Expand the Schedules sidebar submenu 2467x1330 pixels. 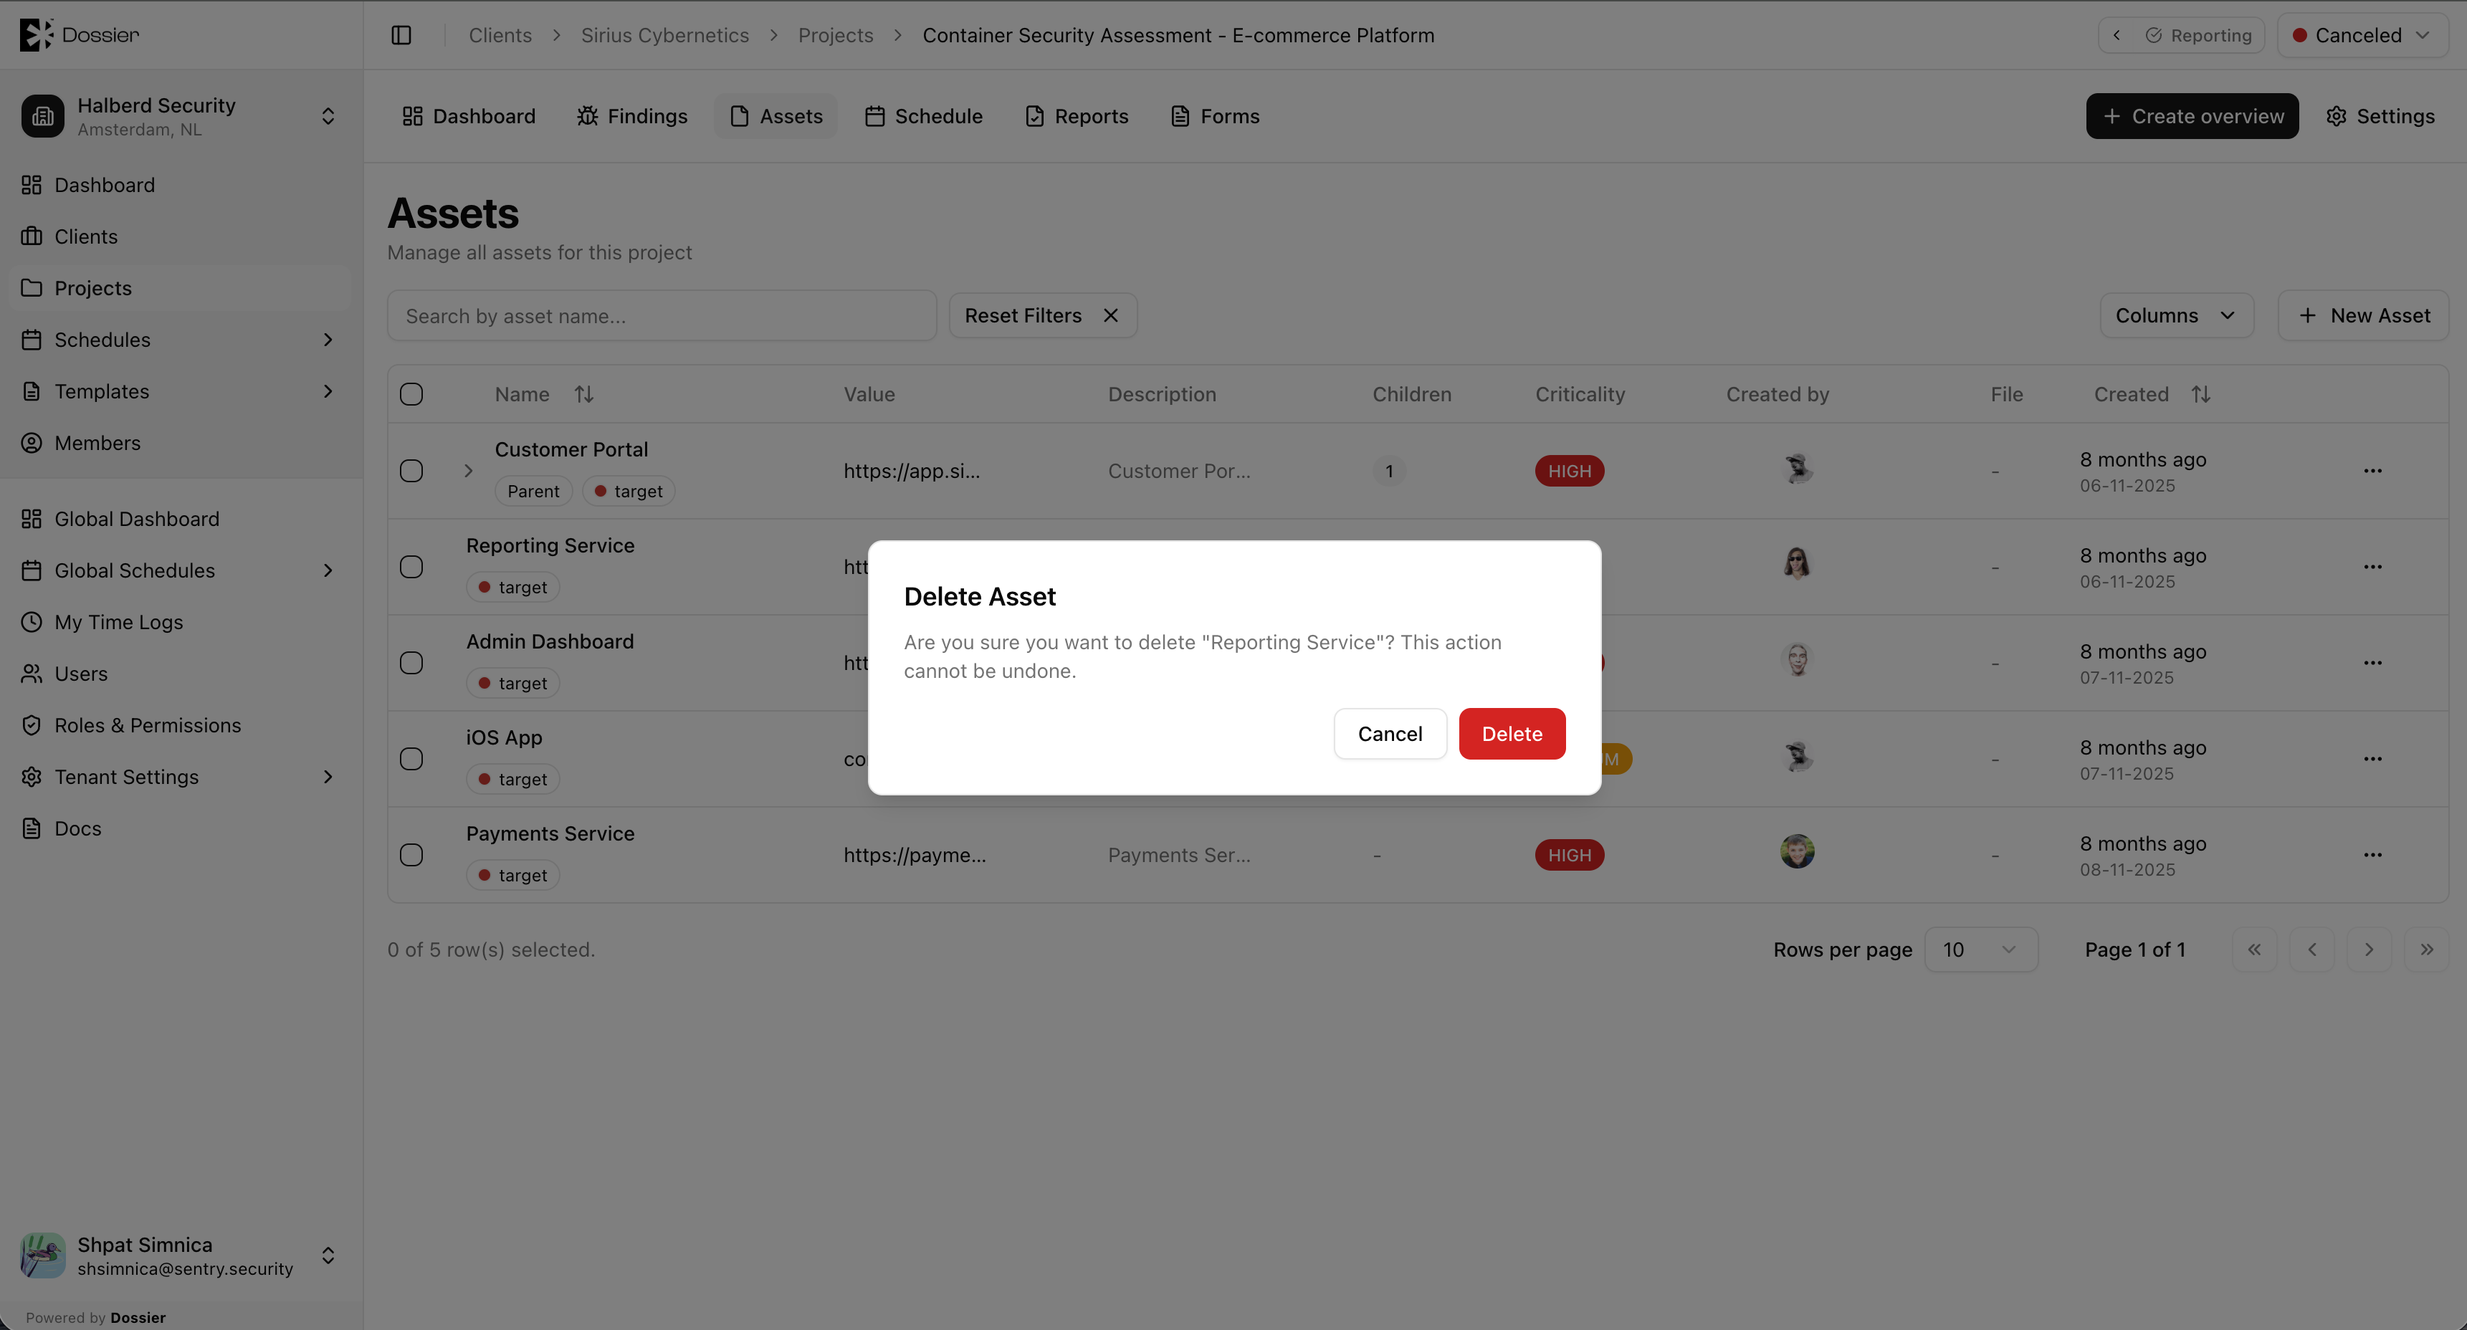[328, 340]
